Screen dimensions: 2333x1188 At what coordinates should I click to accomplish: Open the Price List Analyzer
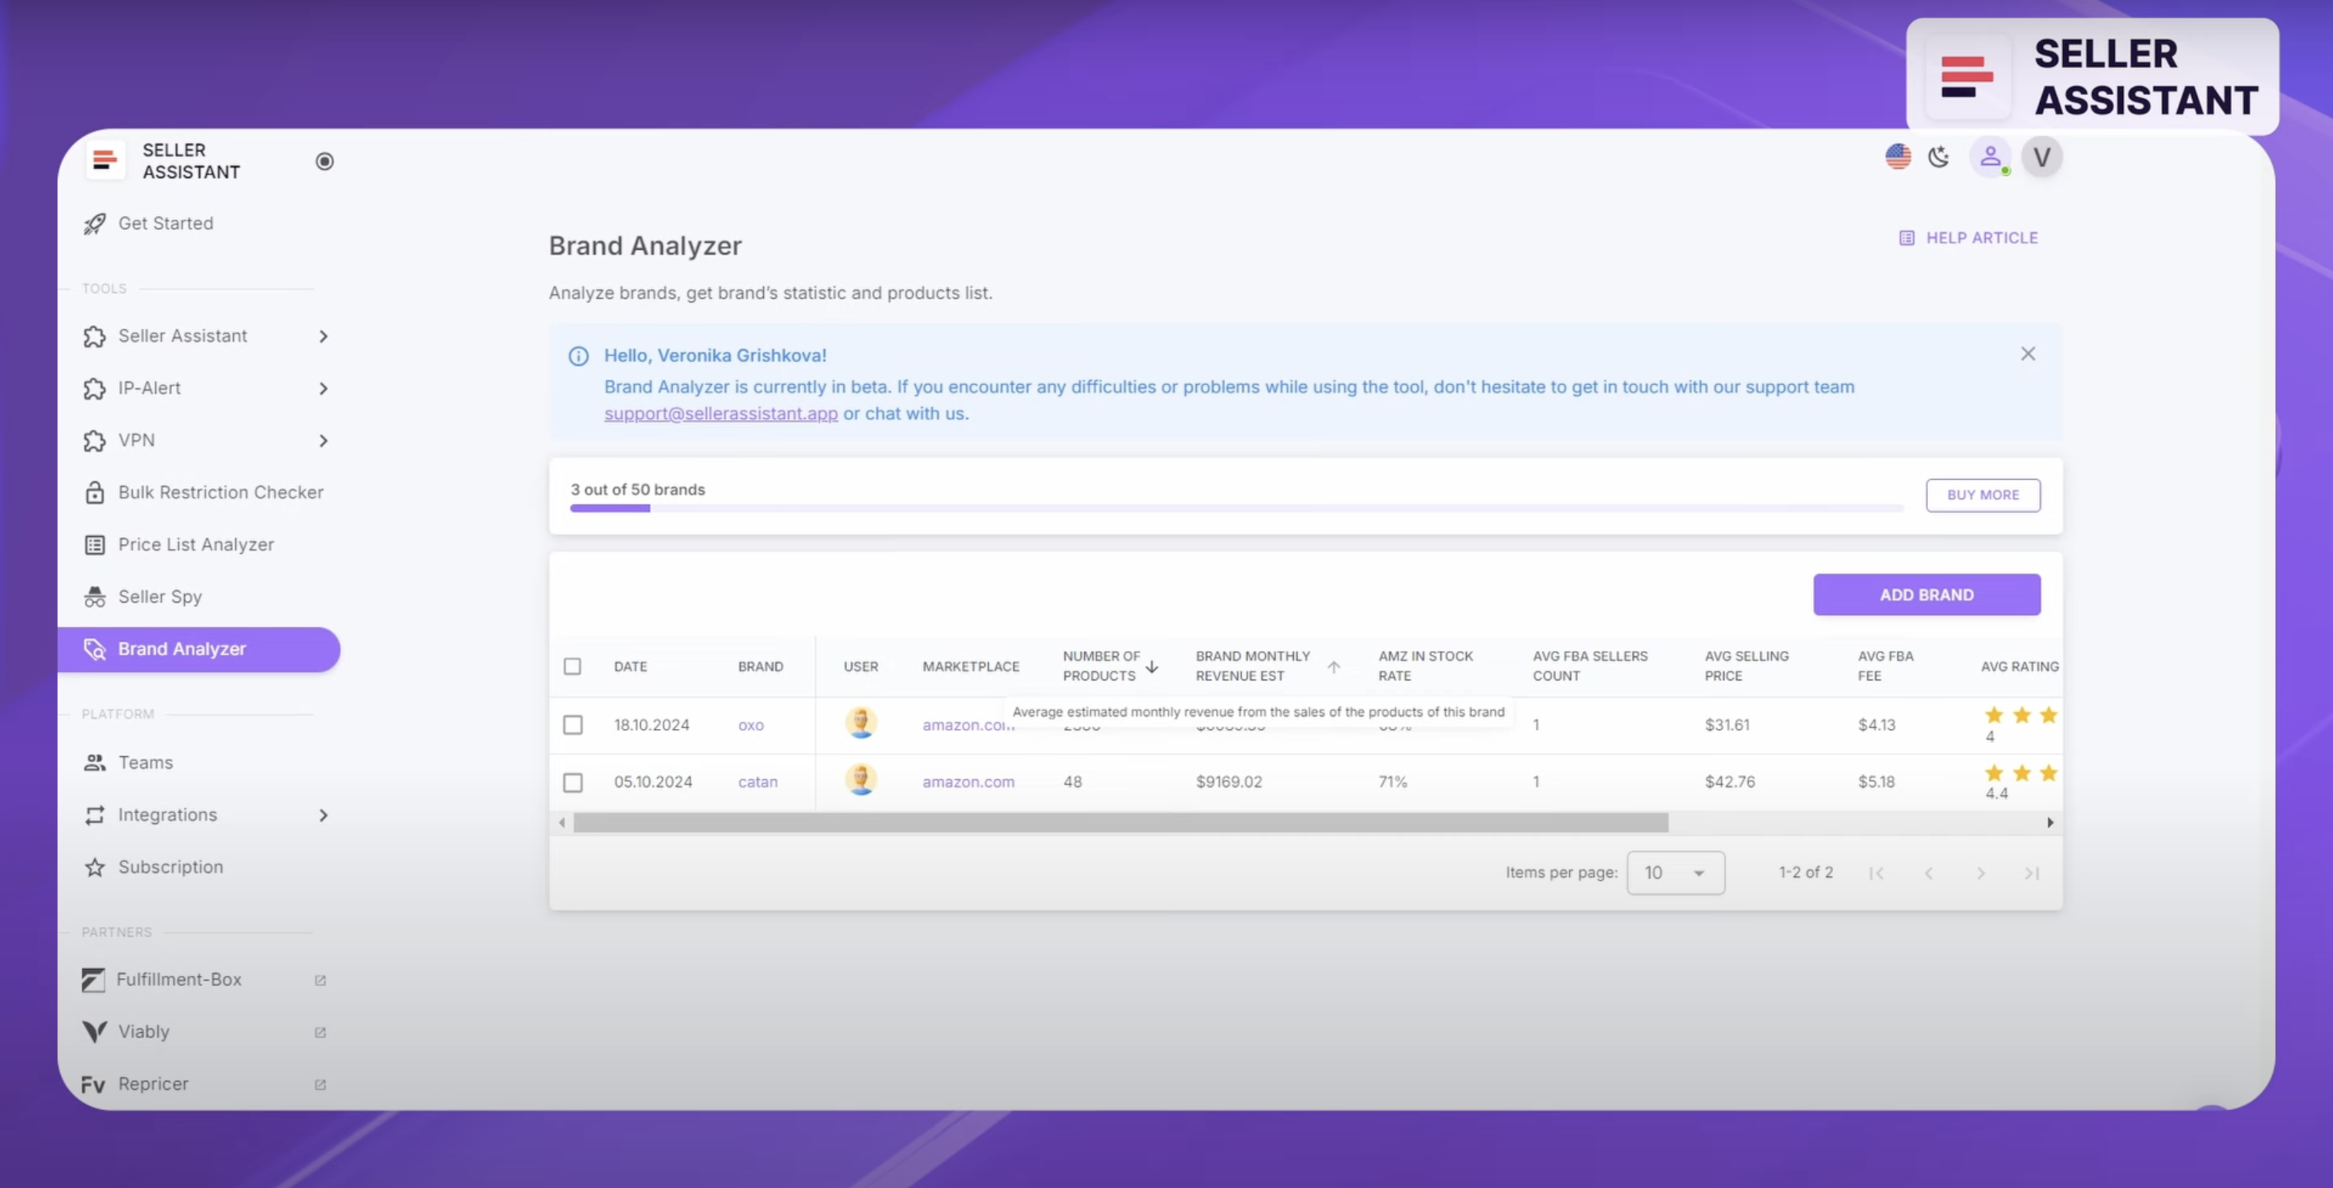tap(196, 544)
